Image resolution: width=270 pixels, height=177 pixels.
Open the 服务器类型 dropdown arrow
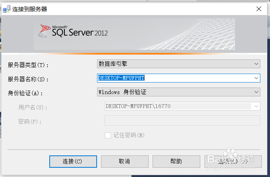[256, 64]
